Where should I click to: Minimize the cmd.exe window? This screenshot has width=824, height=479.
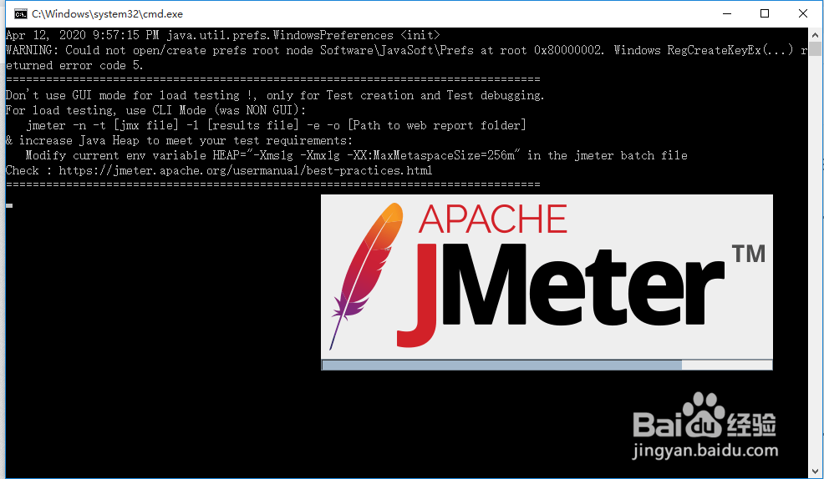click(x=727, y=13)
